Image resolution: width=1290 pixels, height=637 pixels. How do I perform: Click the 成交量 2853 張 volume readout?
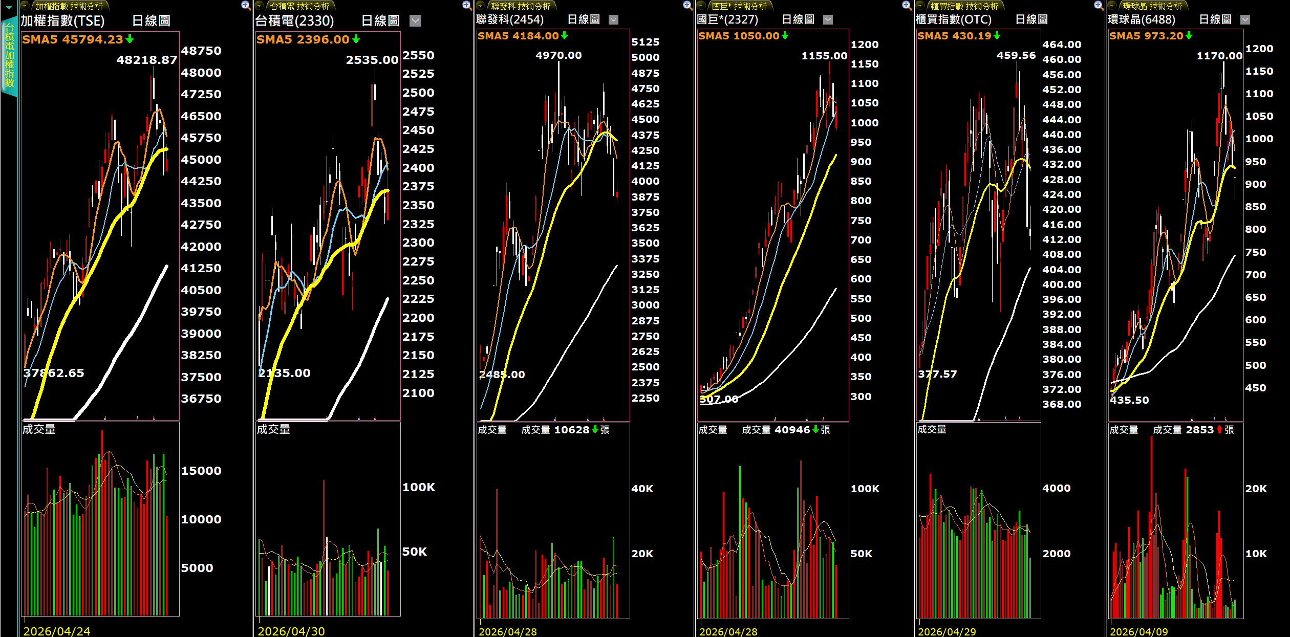click(1193, 430)
